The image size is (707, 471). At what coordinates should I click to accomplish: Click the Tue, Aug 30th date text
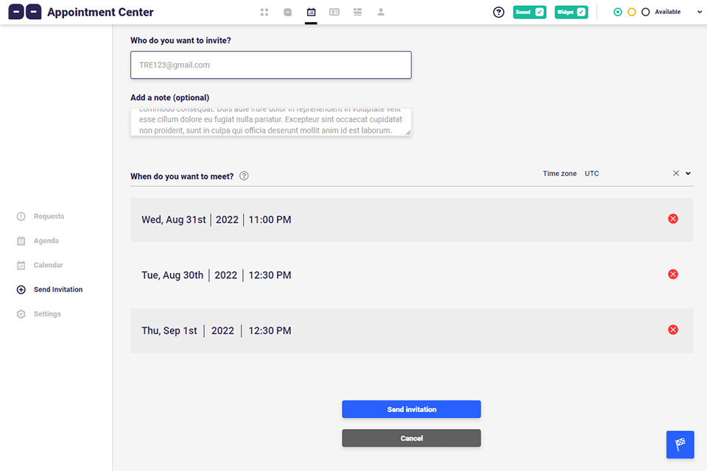click(x=172, y=275)
